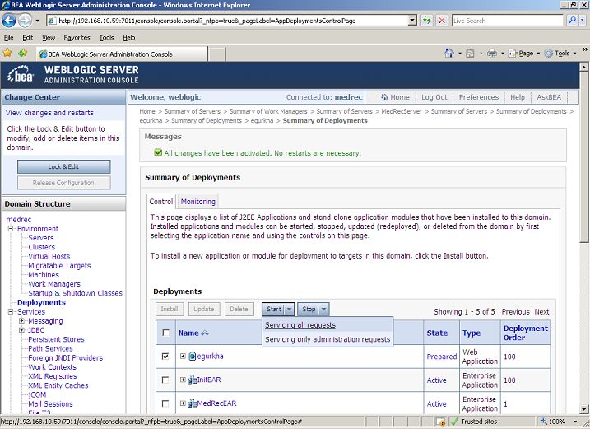
Task: Open Favorites Center star icon
Action: (7, 53)
